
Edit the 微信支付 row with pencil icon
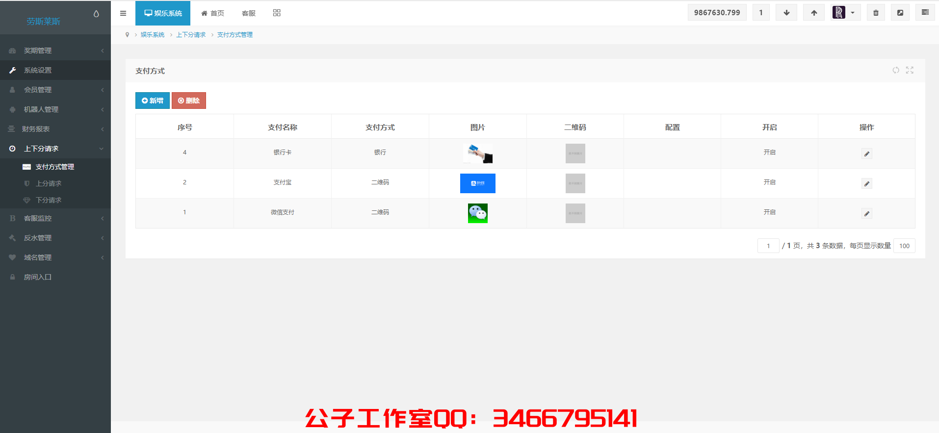[867, 213]
